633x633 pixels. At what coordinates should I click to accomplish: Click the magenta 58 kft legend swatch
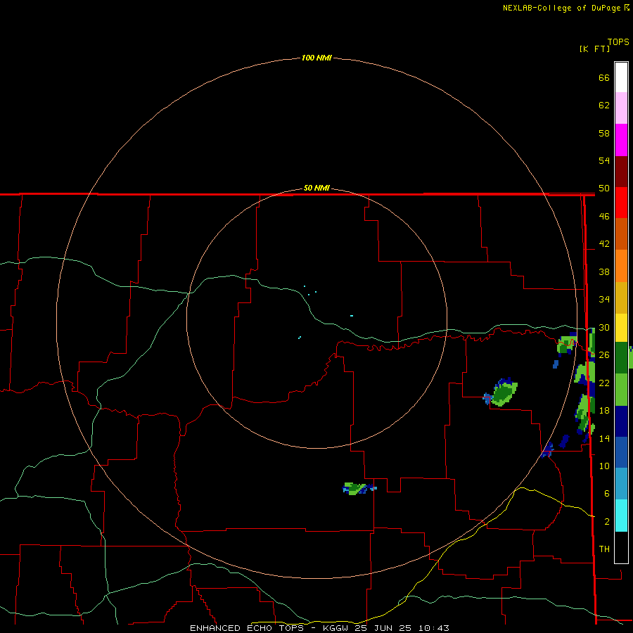pos(621,140)
